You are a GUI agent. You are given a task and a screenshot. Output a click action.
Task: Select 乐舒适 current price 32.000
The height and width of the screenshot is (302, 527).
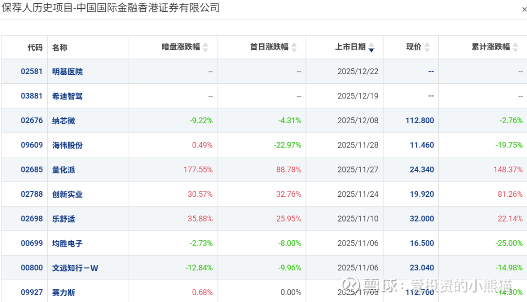point(422,218)
